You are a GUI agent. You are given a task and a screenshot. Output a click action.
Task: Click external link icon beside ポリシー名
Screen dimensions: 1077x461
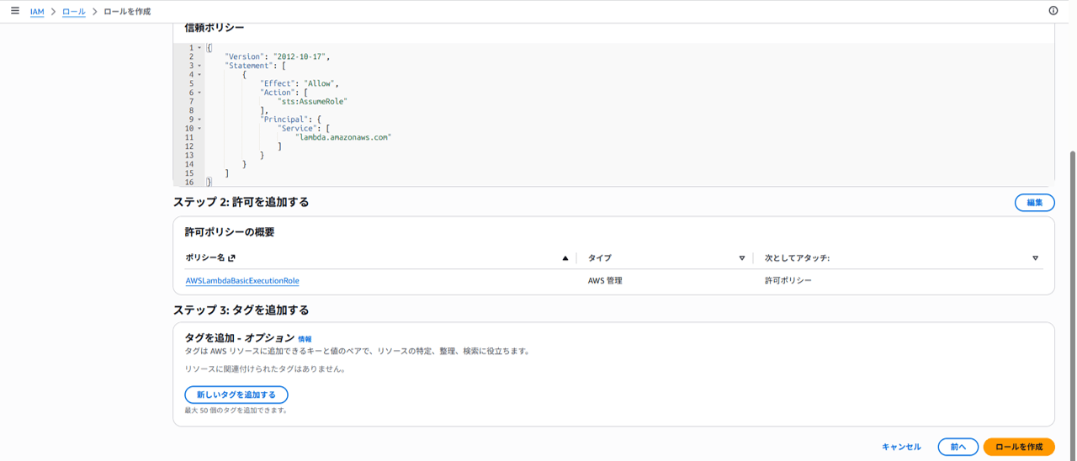(232, 258)
